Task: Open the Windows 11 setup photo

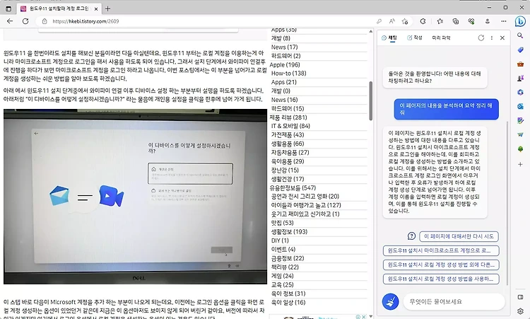Action: [135, 196]
